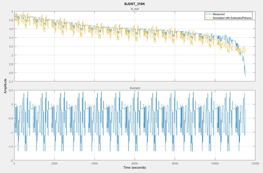Viewport: 263px width, 173px height.
Task: Click the 4000 tick label on time axis
Action: click(x=94, y=164)
